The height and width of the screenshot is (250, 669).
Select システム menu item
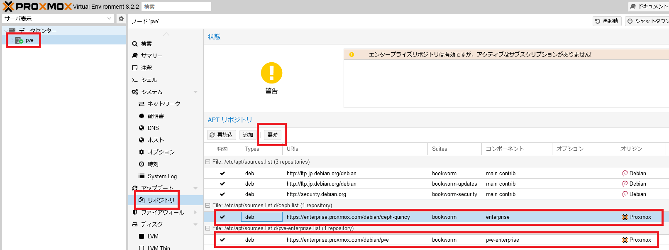tap(147, 92)
